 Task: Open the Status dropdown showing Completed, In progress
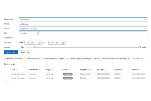coord(83,29)
